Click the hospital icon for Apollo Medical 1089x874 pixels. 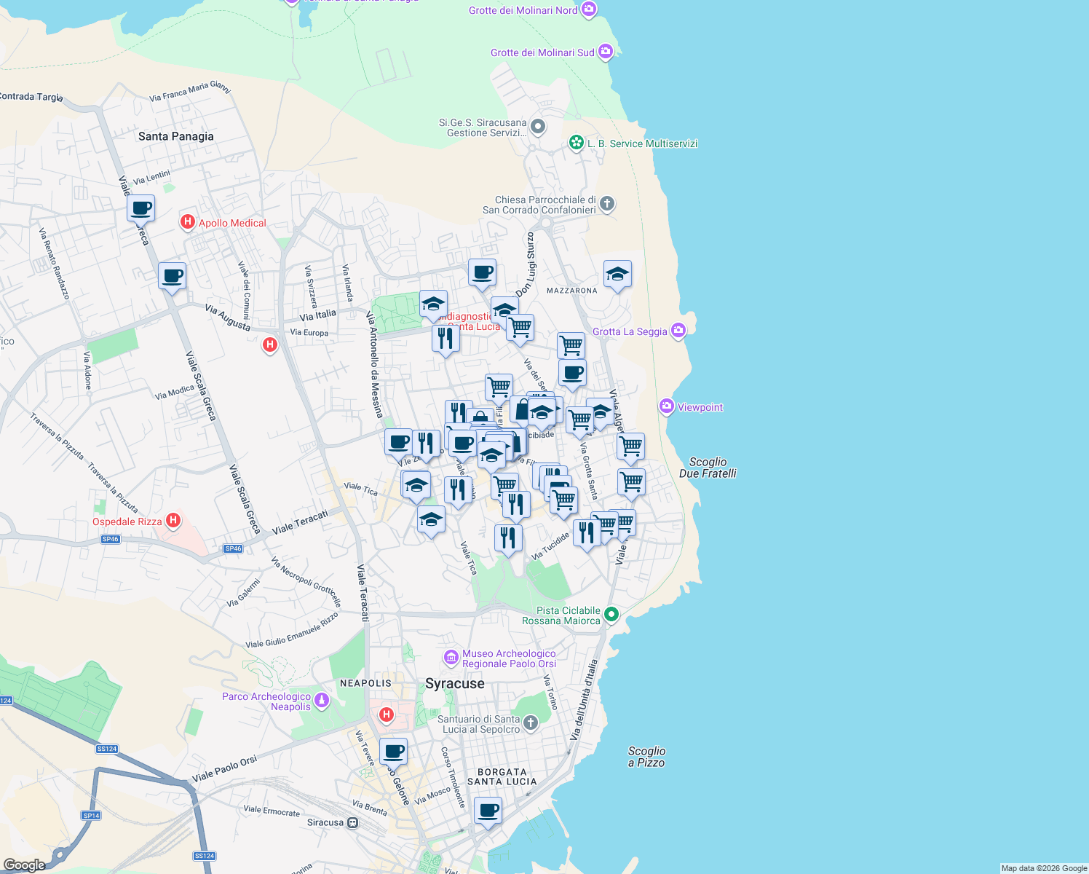point(187,222)
